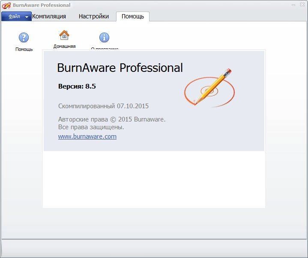Image resolution: width=308 pixels, height=258 pixels.
Task: Click the Скомпилированный 07.10.2015 text
Action: (103, 106)
